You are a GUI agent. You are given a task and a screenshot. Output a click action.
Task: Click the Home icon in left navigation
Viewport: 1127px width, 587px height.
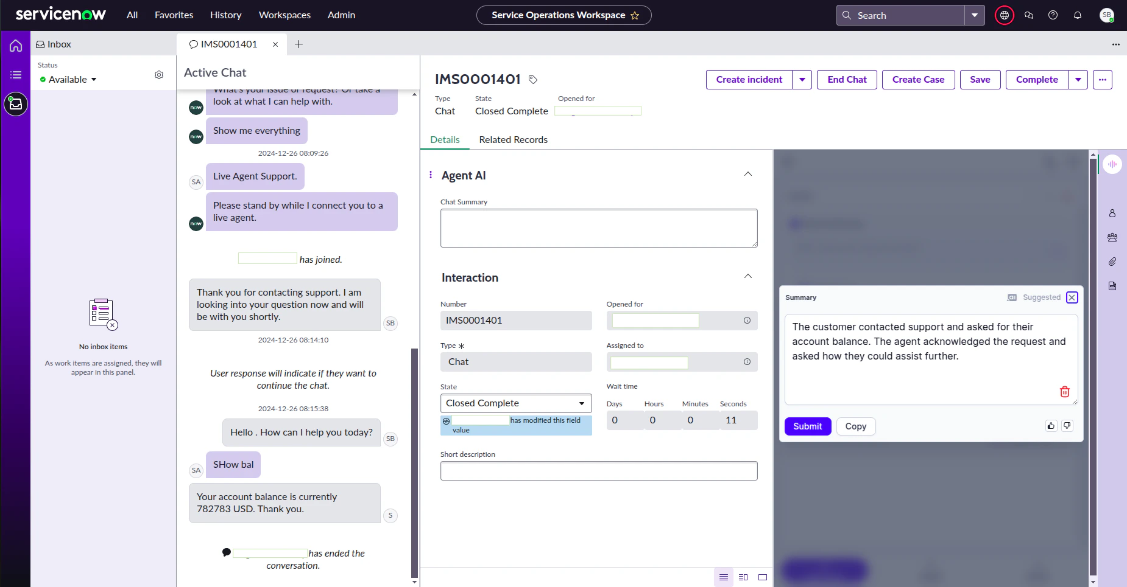(x=15, y=44)
